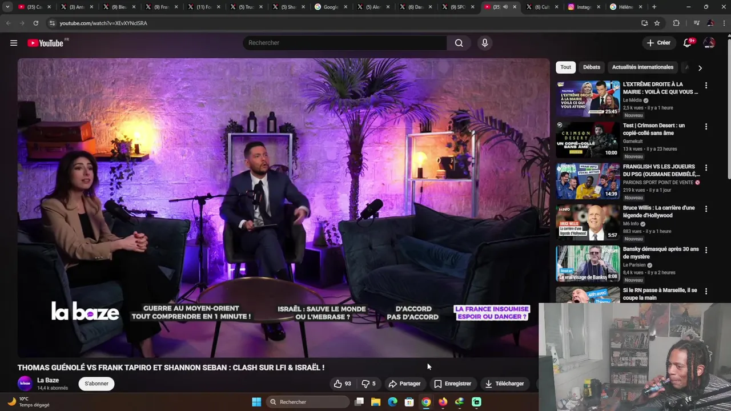Click the video player to pause
The width and height of the screenshot is (731, 411).
coord(283,208)
